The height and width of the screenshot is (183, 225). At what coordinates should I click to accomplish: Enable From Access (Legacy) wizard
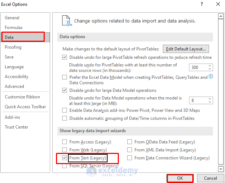(x=65, y=142)
